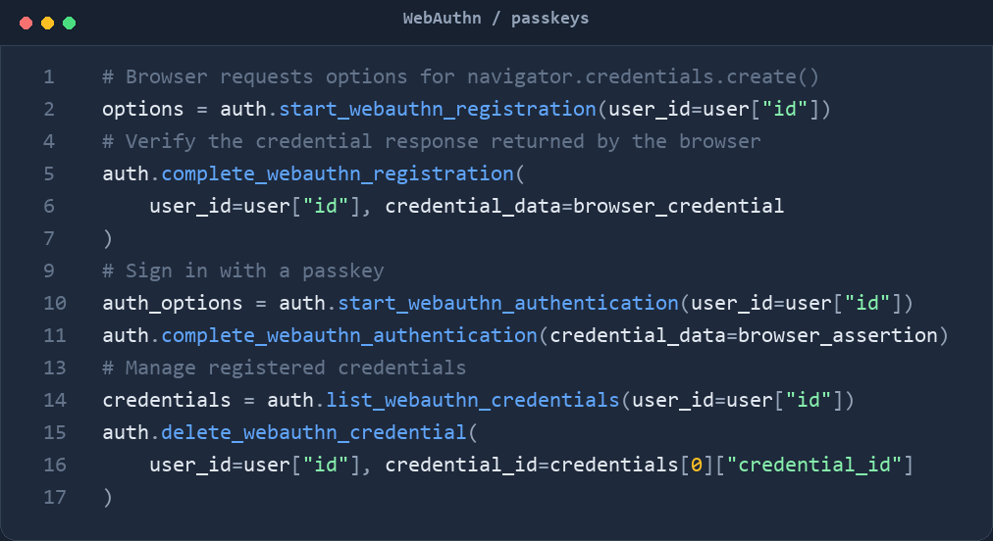Viewport: 993px width, 541px height.
Task: Click line number 10
Action: point(55,303)
